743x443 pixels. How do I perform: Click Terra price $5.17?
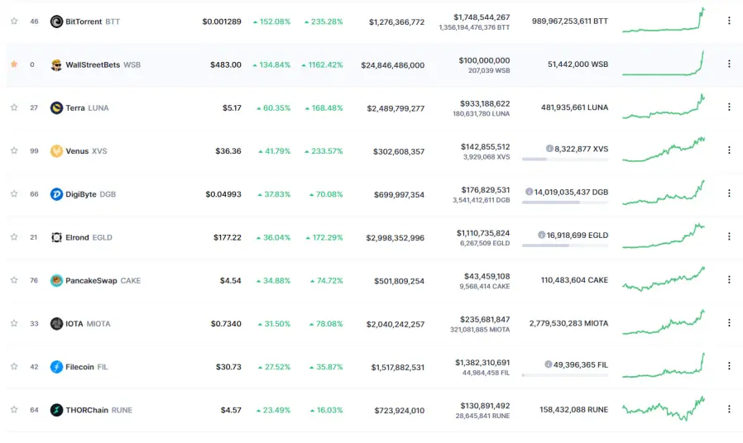pyautogui.click(x=232, y=108)
